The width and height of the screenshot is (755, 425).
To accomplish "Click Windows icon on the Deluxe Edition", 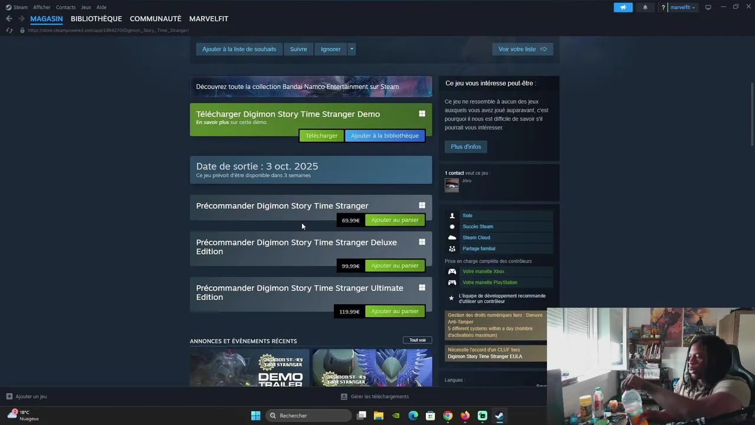I will tap(422, 242).
